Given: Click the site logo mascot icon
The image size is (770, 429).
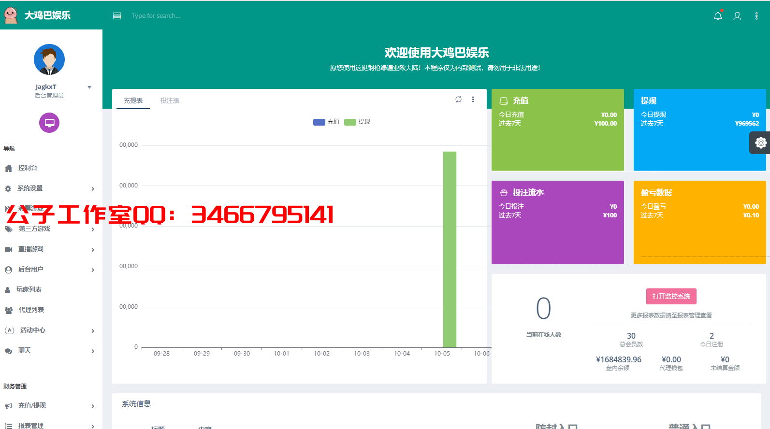Looking at the screenshot, I should tap(11, 15).
